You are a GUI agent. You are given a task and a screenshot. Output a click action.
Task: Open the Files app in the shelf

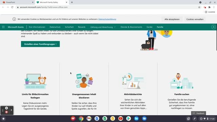pos(136,119)
